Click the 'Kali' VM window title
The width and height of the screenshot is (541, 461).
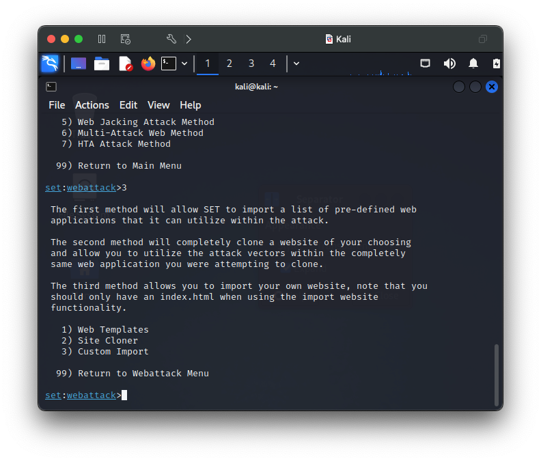(344, 39)
